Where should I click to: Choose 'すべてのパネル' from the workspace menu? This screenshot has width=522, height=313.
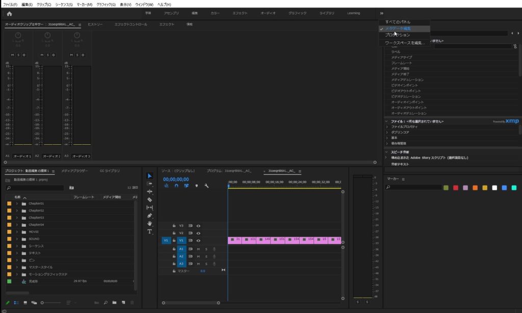point(398,22)
